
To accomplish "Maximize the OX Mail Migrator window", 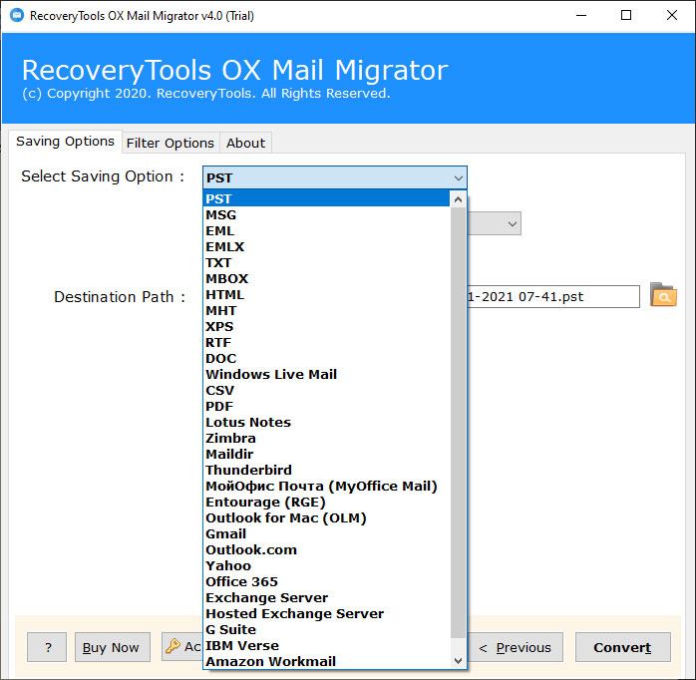I will 626,16.
